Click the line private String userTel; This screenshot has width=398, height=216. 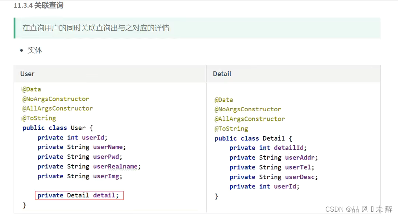tap(272, 167)
